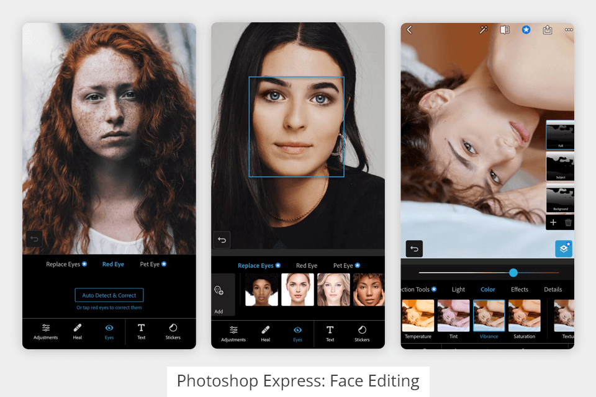Choose the fourth face thumbnail

point(369,290)
